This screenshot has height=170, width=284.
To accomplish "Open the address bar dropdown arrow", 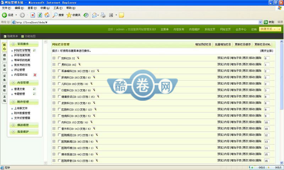I will 260,22.
